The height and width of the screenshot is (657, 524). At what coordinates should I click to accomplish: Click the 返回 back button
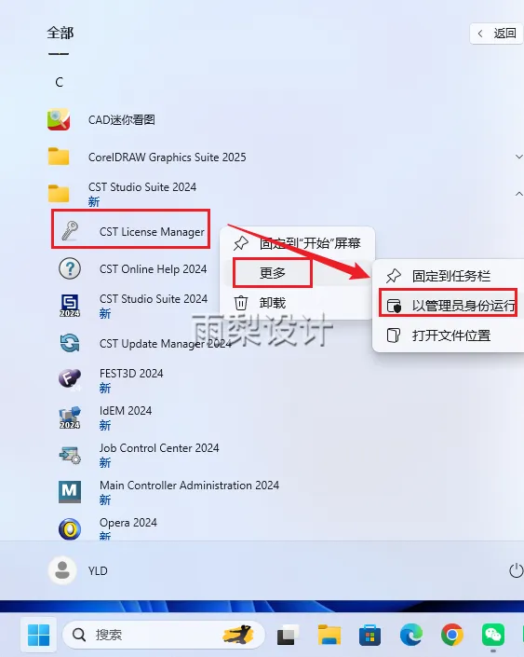click(x=497, y=34)
